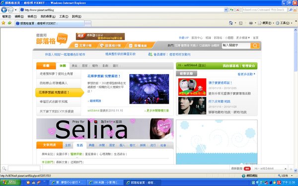298x186 pixels.
Task: Click the Pray for Selina banner
Action: point(105,128)
